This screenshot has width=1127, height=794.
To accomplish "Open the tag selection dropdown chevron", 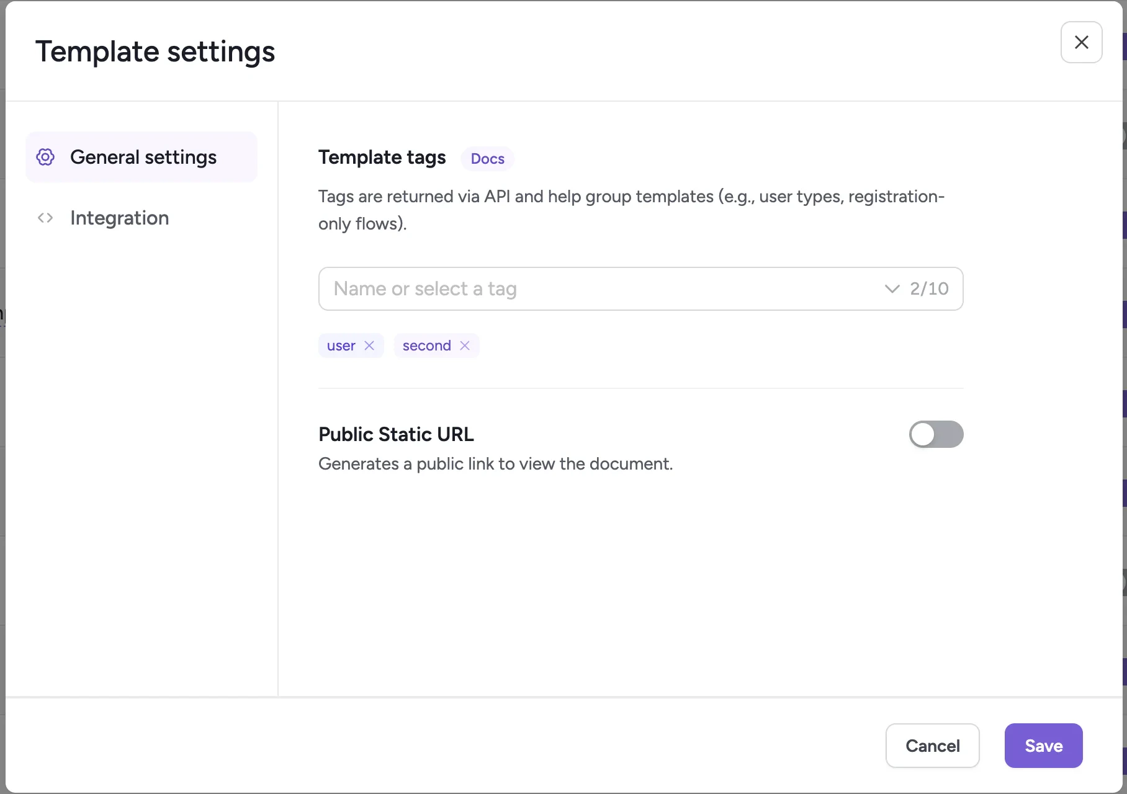I will (891, 288).
